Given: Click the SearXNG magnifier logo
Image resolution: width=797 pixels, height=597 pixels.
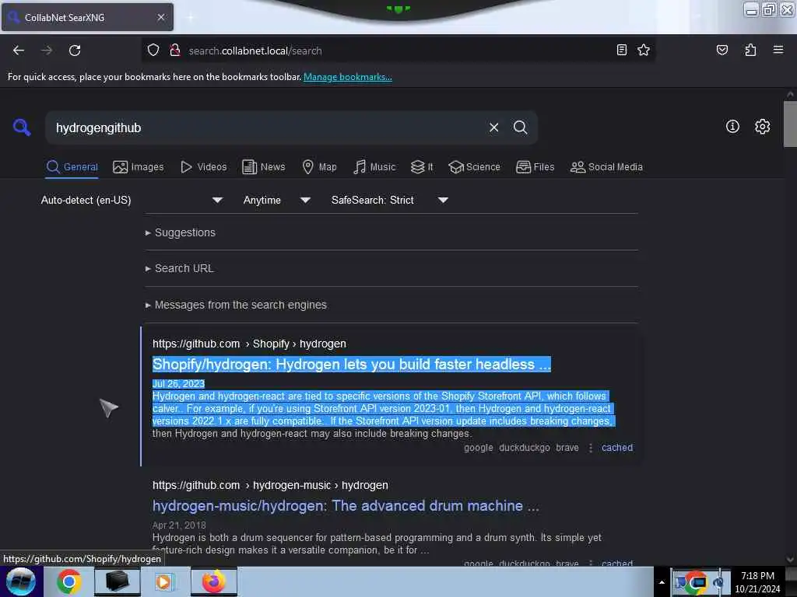Looking at the screenshot, I should (x=22, y=127).
